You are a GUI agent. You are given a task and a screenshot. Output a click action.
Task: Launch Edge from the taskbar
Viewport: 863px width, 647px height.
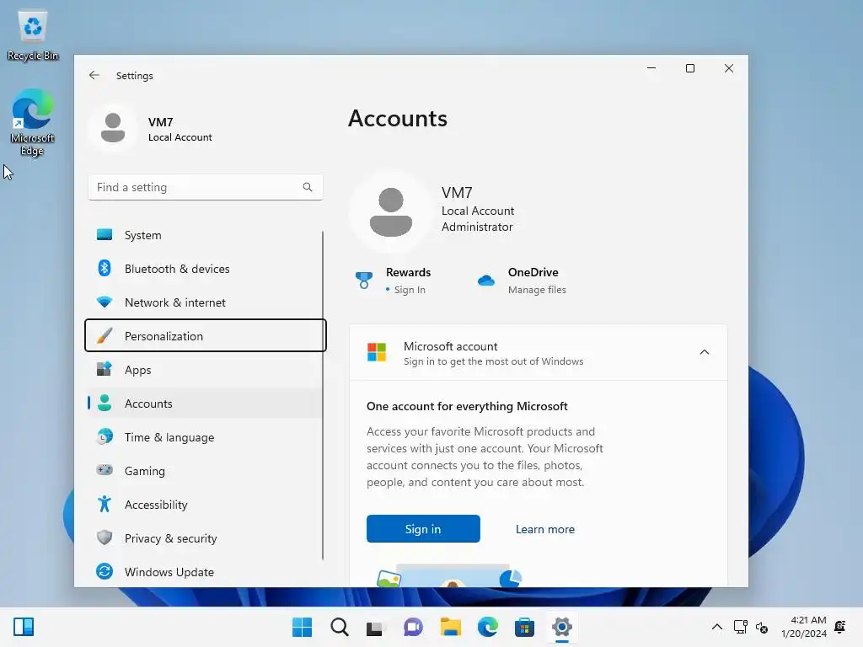[487, 627]
